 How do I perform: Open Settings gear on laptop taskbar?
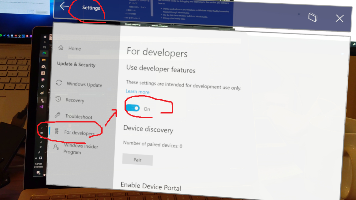tap(42, 87)
